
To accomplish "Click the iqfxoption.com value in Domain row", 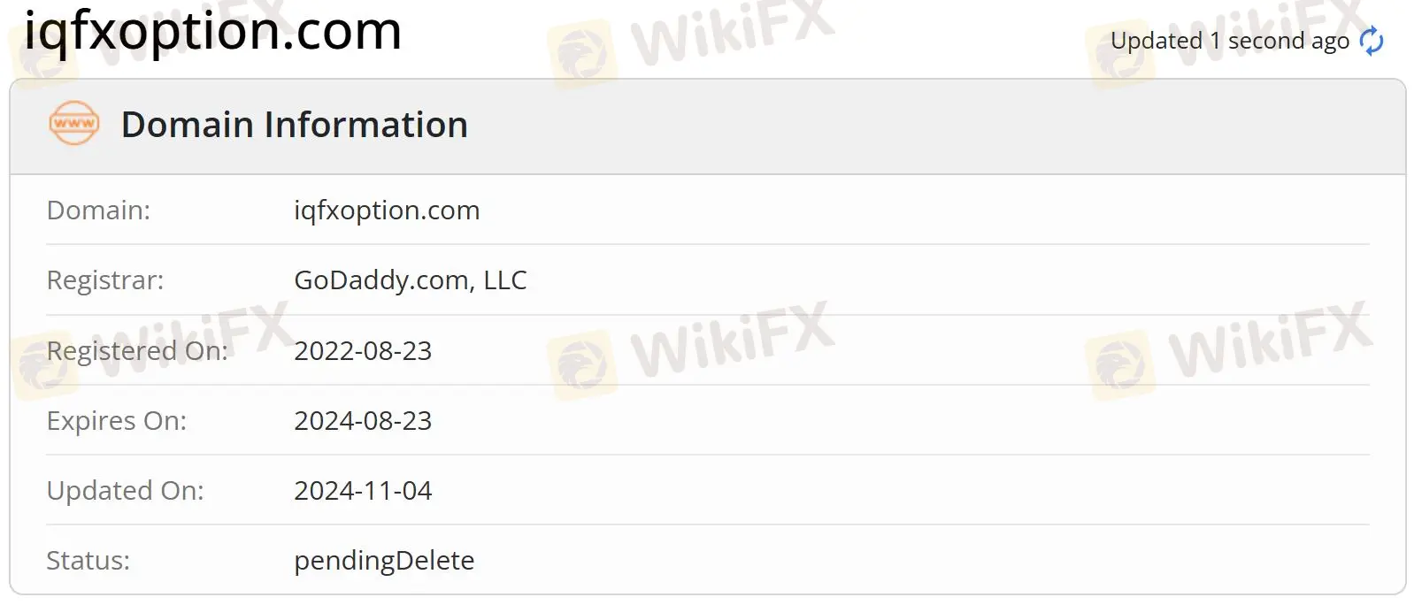I will click(387, 210).
